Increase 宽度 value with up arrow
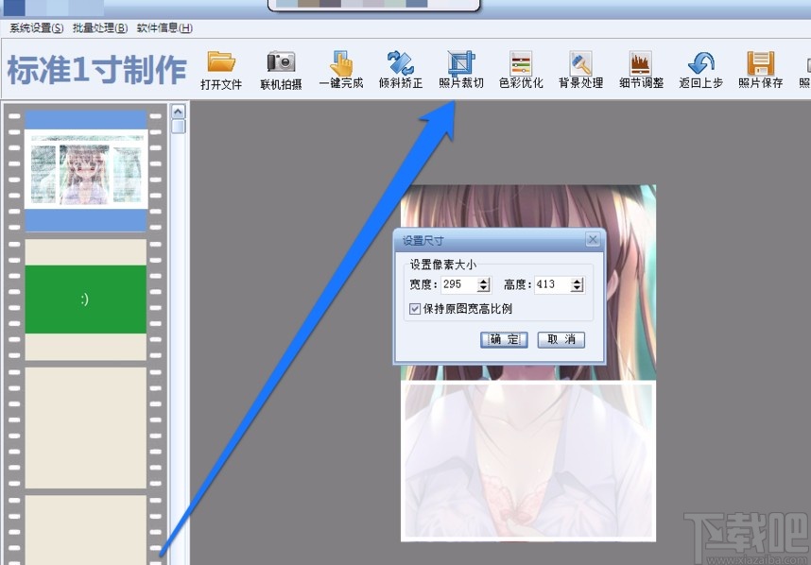 tap(484, 281)
